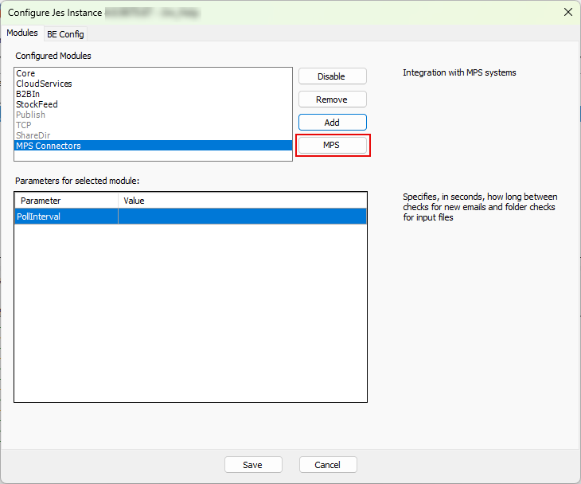Select the Core module in list

point(153,73)
